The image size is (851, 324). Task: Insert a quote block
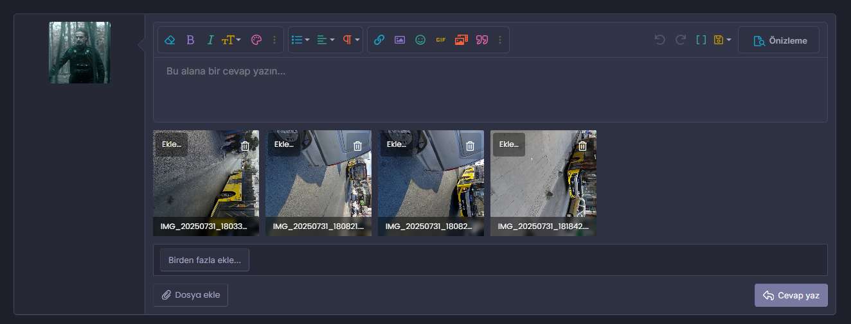click(482, 40)
